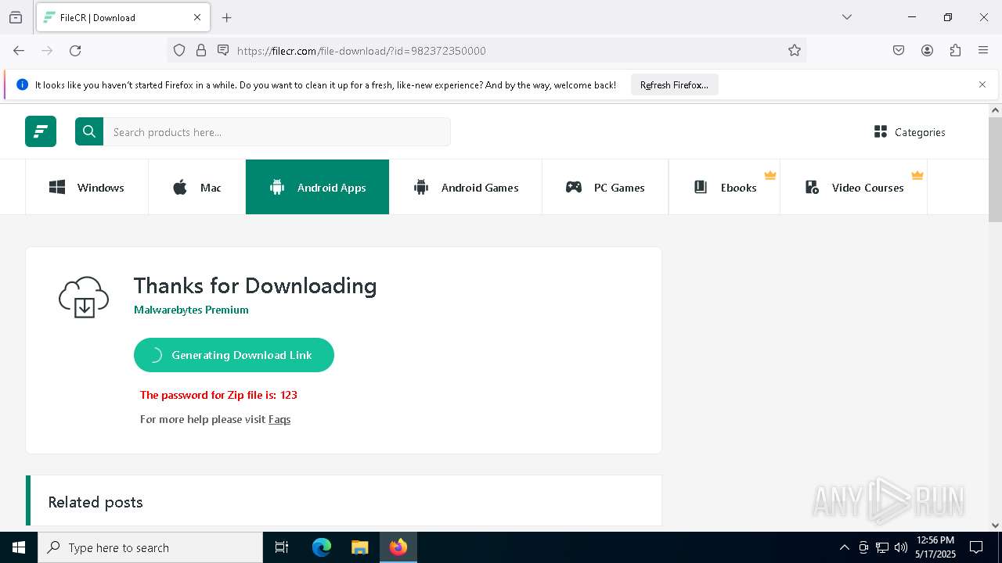Open the Faqs help link
The width and height of the screenshot is (1002, 563).
(x=279, y=419)
